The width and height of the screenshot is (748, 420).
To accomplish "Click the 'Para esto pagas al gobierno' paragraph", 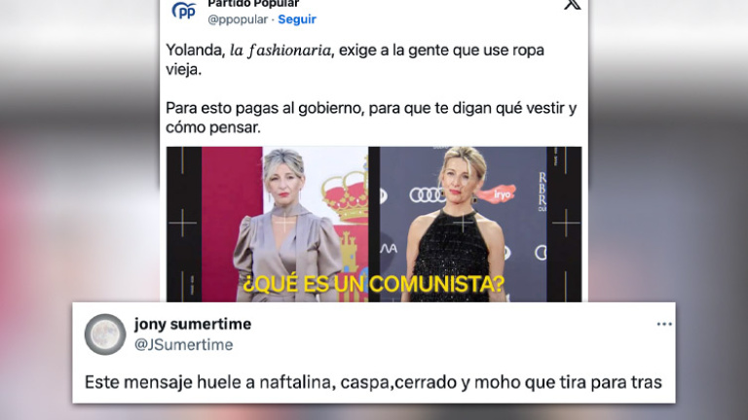I will [x=371, y=118].
